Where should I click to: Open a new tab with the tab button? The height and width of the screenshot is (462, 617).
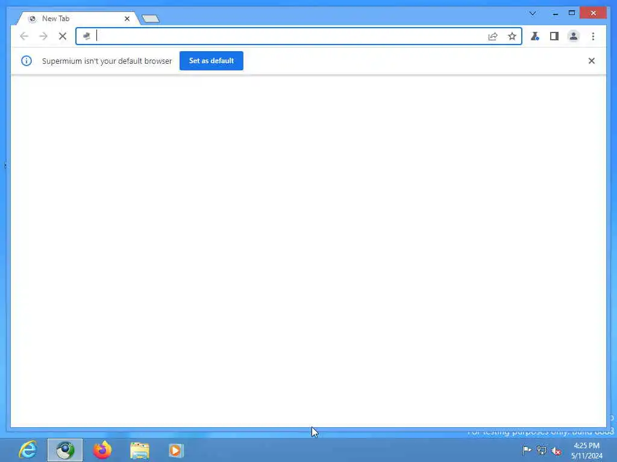click(x=151, y=19)
